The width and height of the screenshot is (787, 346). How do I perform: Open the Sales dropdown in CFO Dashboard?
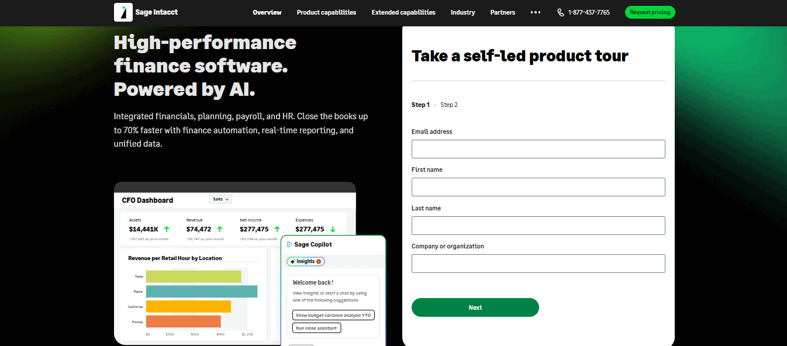coord(220,199)
